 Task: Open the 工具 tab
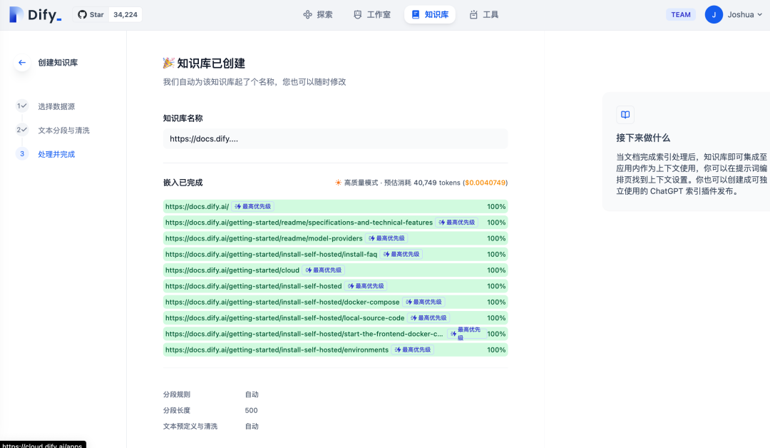[483, 14]
